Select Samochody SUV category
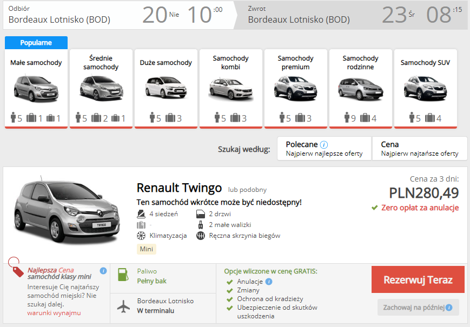Screen dimensions: 470x327 (425, 89)
